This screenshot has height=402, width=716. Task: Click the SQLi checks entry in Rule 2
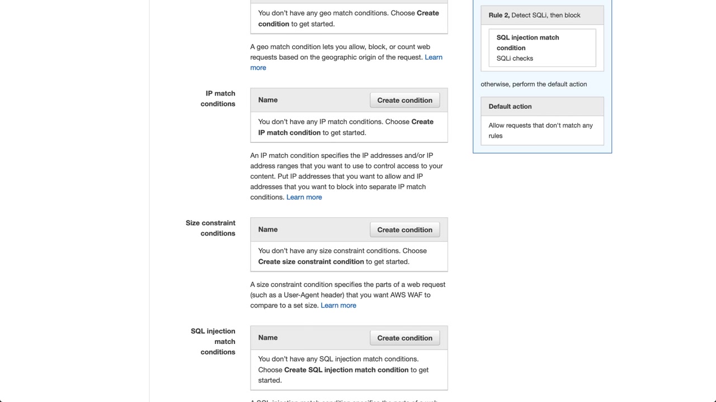[515, 58]
